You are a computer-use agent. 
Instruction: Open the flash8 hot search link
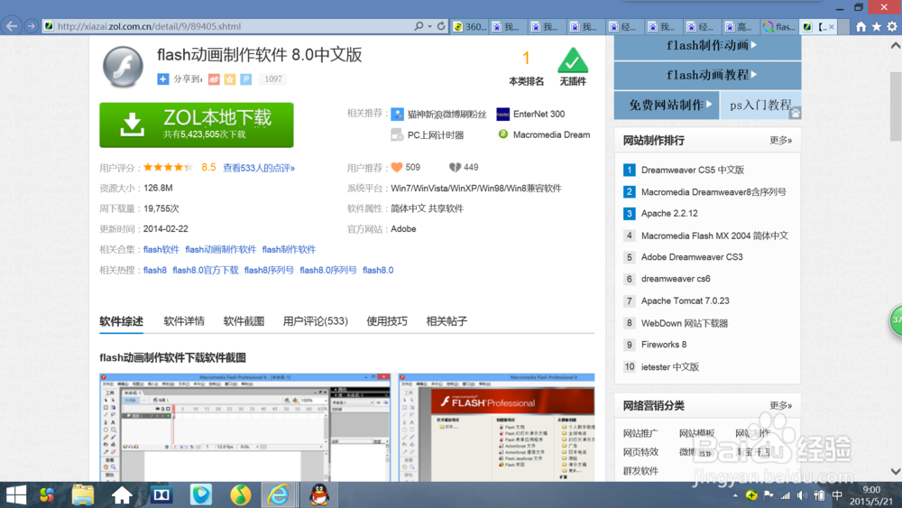(x=155, y=270)
